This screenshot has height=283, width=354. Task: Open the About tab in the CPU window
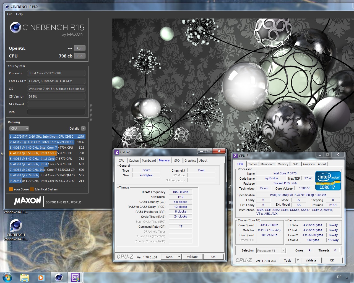[x=322, y=164]
